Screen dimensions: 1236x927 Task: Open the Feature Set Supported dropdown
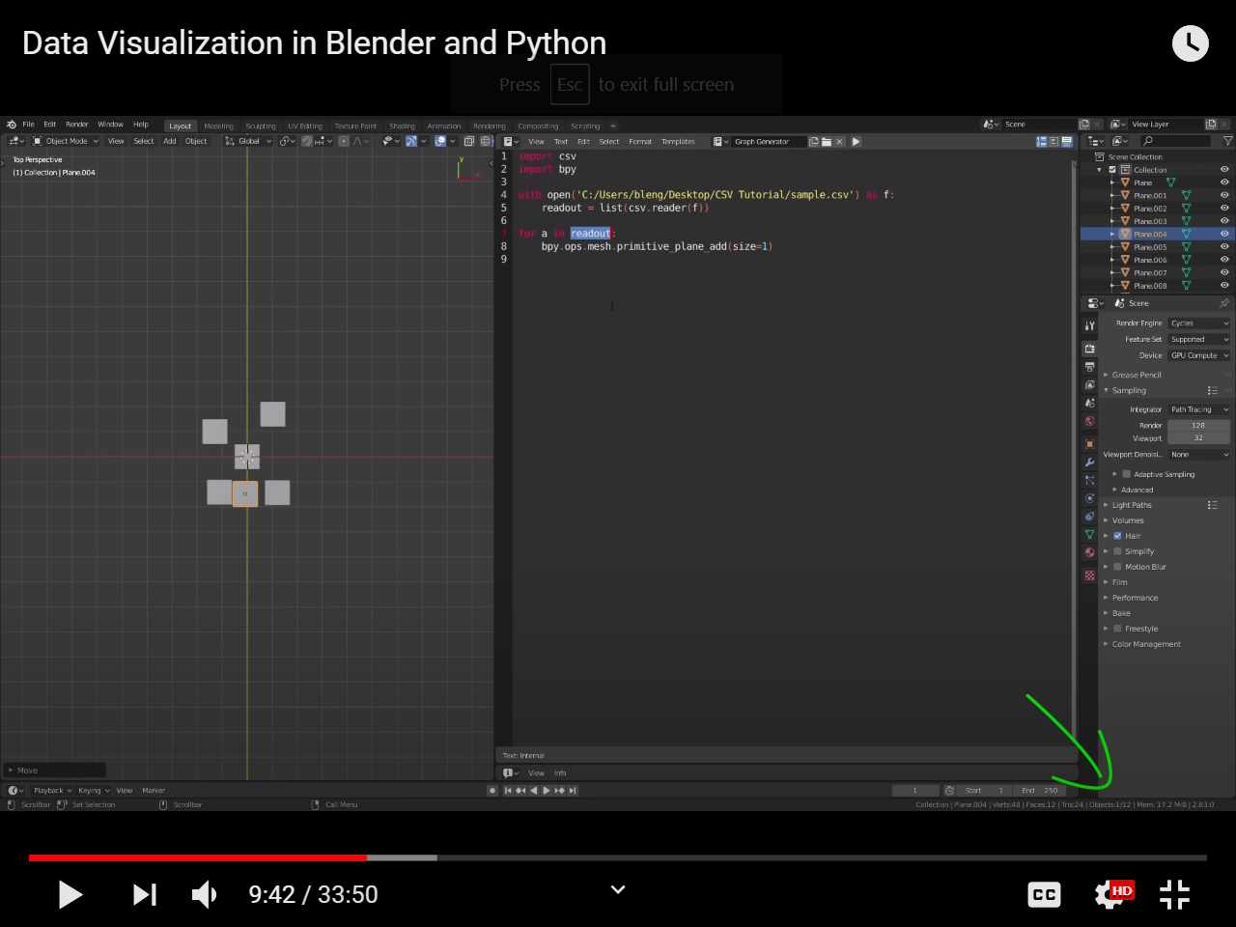point(1199,339)
